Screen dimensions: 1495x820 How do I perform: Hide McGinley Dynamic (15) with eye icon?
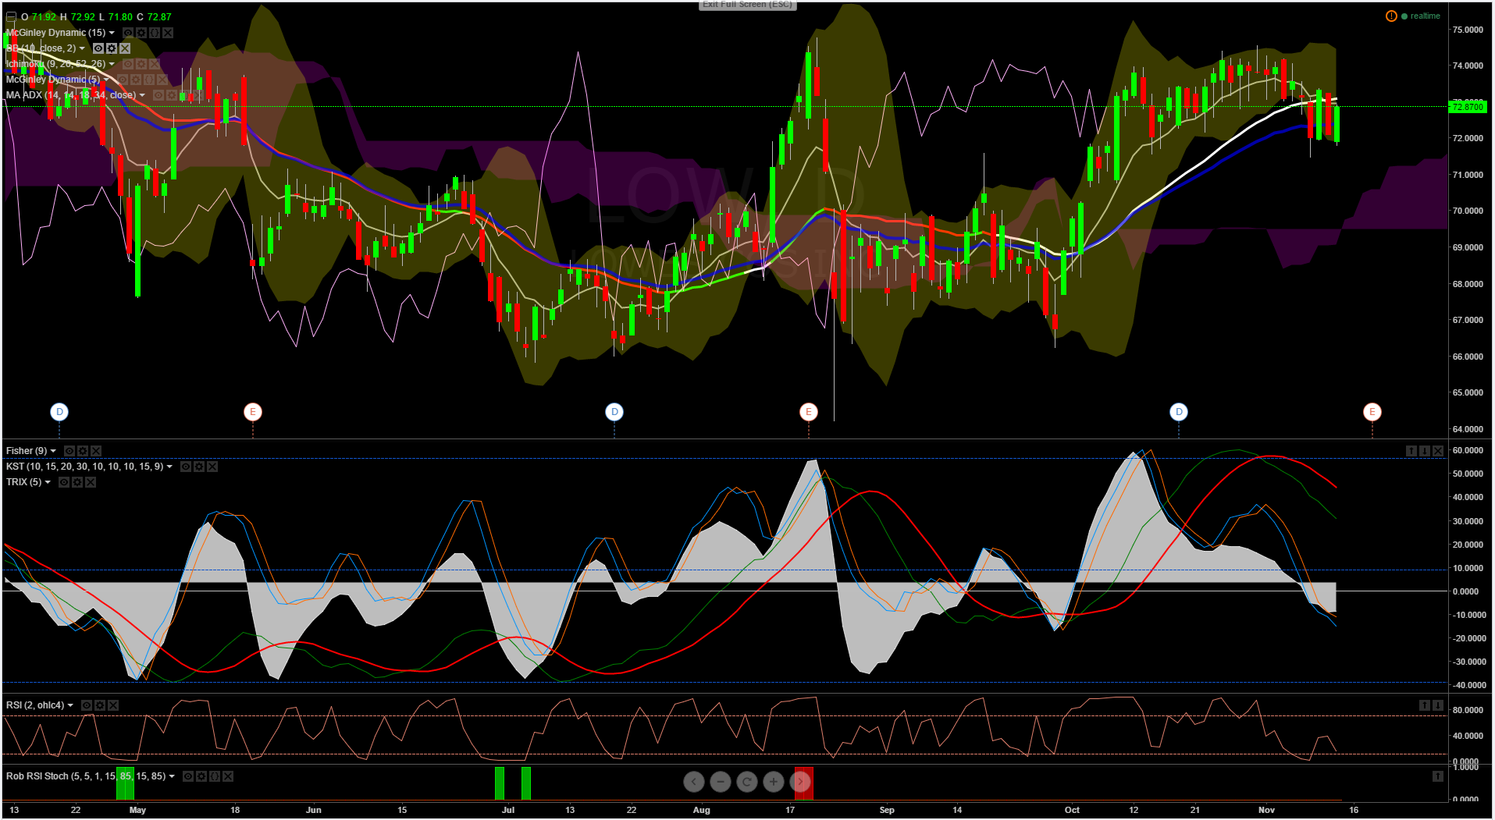[x=128, y=33]
